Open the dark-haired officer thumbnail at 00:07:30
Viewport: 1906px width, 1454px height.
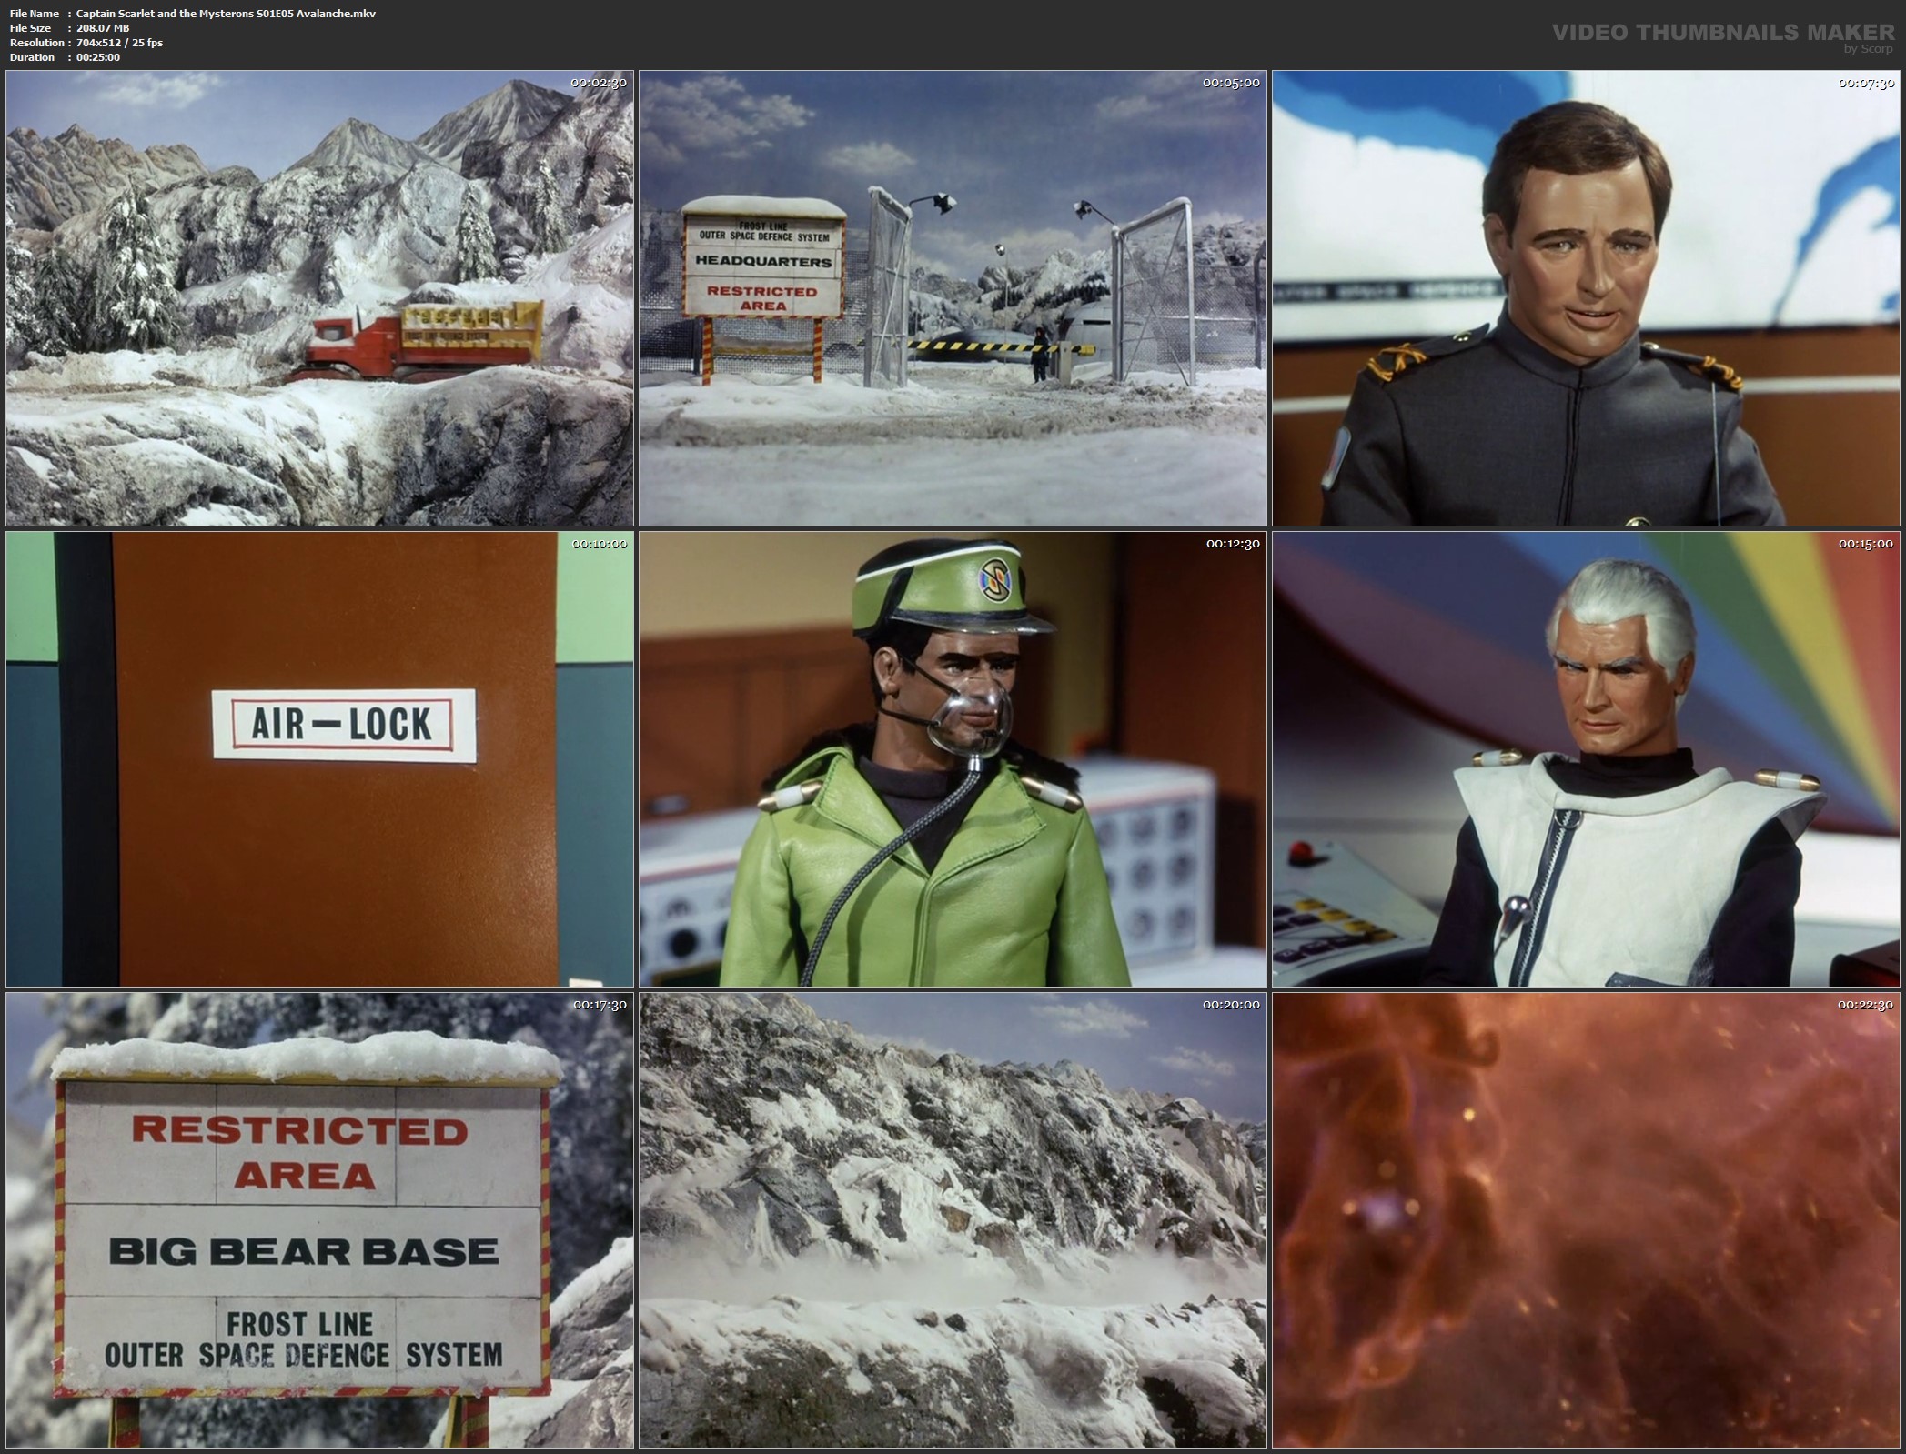[x=1585, y=298]
